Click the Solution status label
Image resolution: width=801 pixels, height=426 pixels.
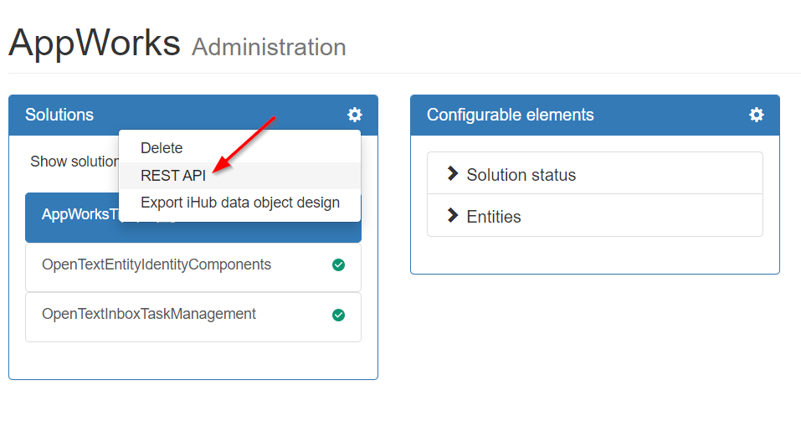click(521, 175)
